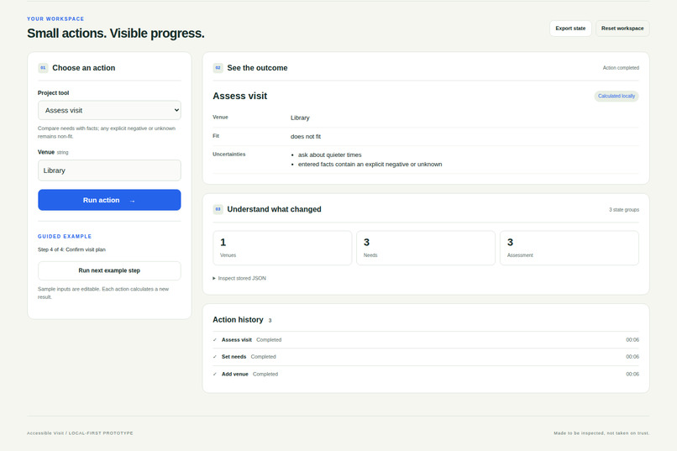Click 'Step 4 of 4' guided text
The image size is (677, 451).
point(71,249)
